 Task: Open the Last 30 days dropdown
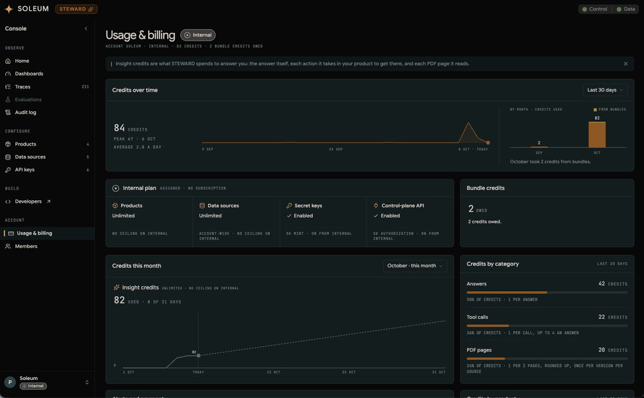tap(605, 90)
